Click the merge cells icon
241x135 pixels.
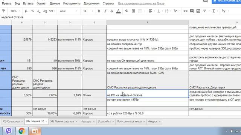140,11
